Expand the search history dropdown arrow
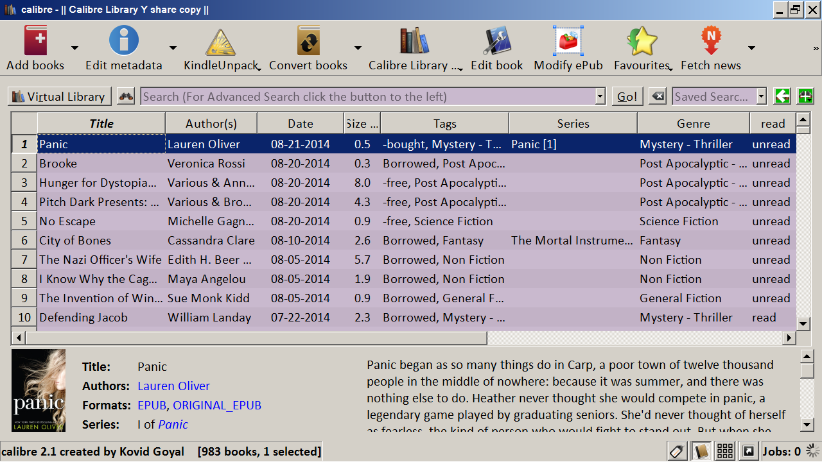 pyautogui.click(x=600, y=96)
